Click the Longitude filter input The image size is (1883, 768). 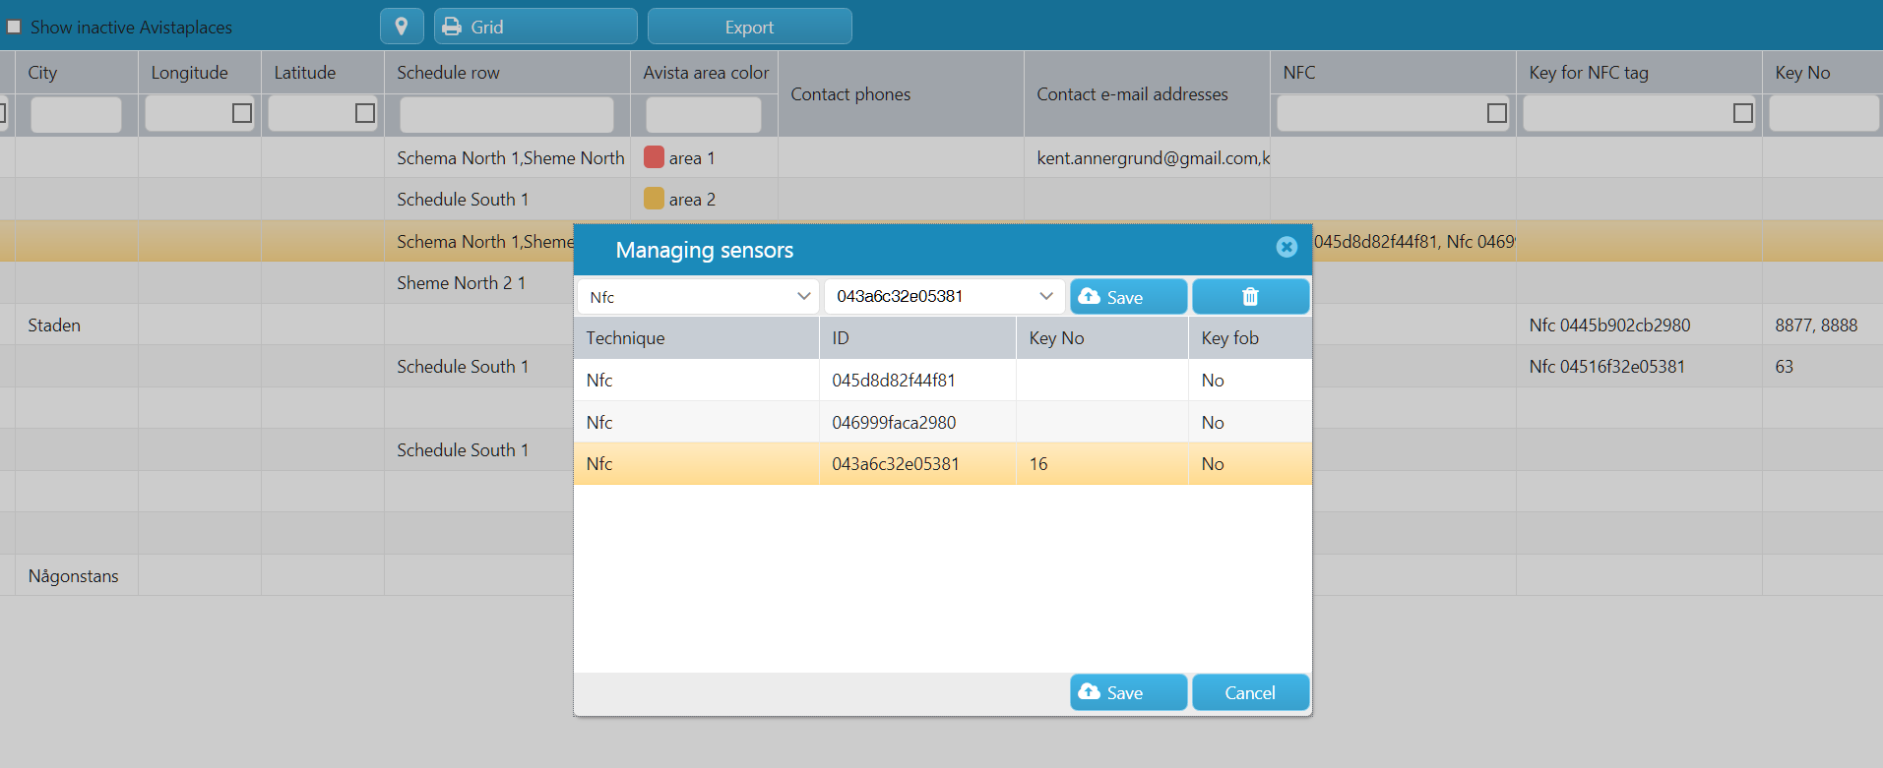[x=187, y=114]
